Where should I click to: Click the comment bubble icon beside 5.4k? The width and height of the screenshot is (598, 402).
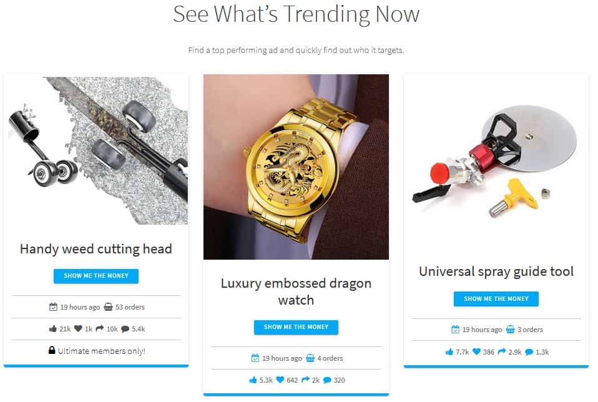(x=125, y=329)
